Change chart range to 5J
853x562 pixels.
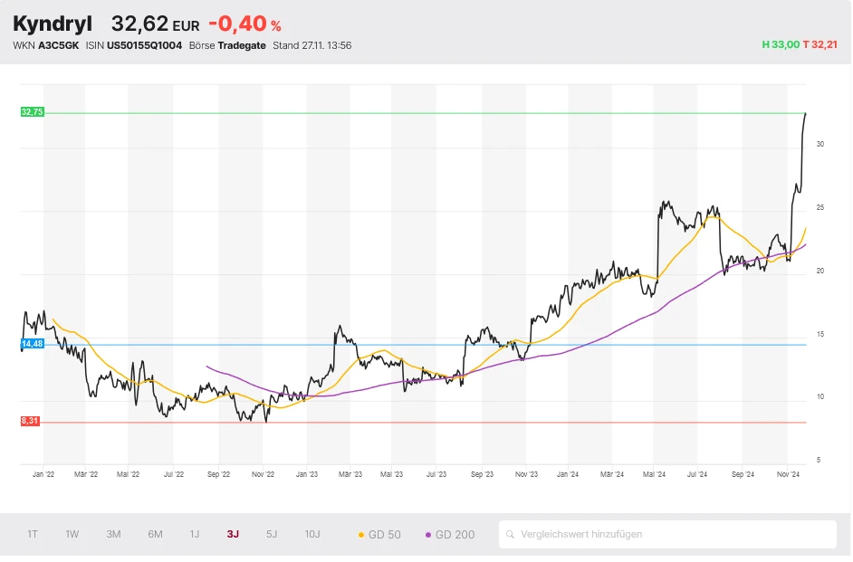coord(272,534)
